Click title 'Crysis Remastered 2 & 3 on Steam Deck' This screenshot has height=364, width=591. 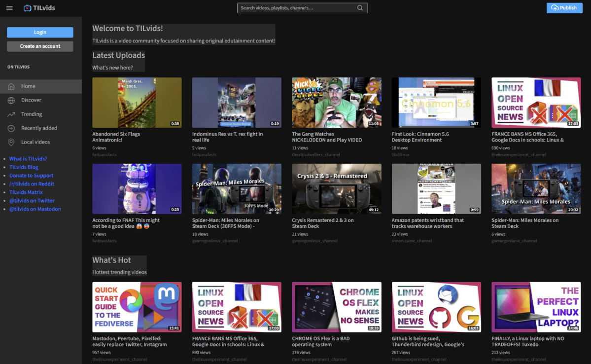pyautogui.click(x=323, y=223)
